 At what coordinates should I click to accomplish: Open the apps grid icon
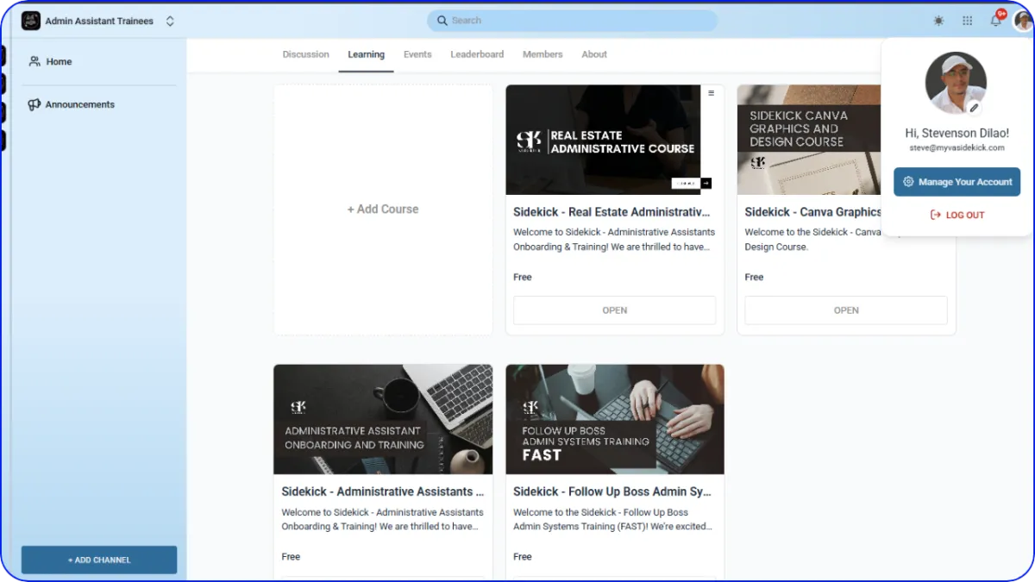(967, 21)
